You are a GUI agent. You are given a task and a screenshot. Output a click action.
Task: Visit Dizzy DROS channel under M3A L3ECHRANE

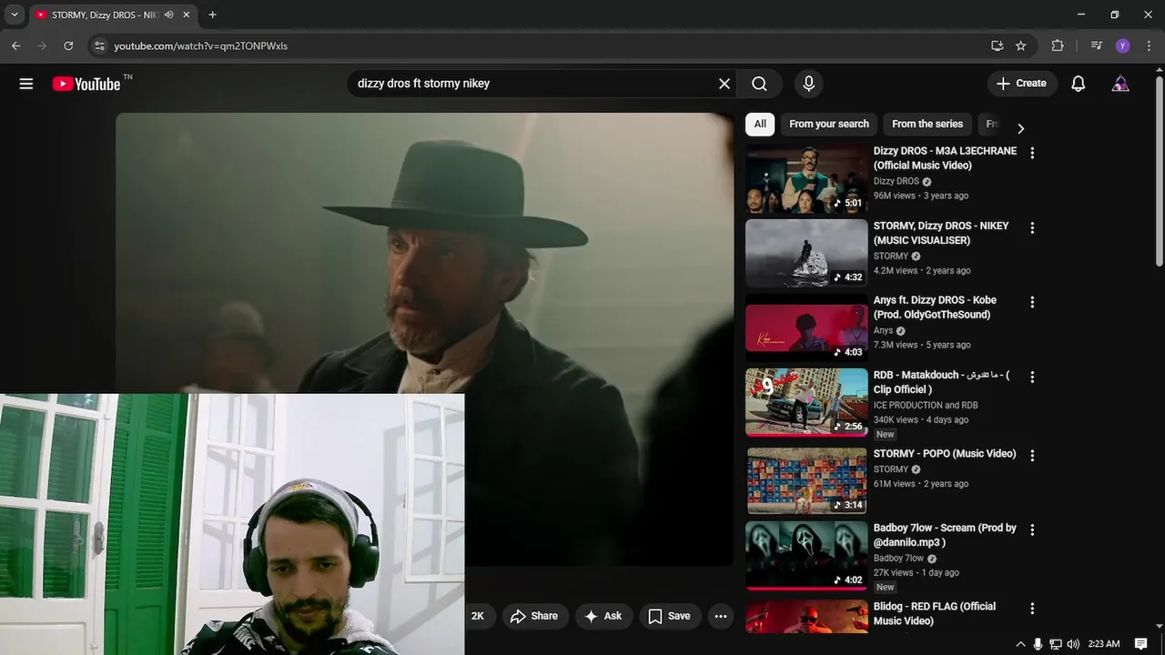pos(897,181)
